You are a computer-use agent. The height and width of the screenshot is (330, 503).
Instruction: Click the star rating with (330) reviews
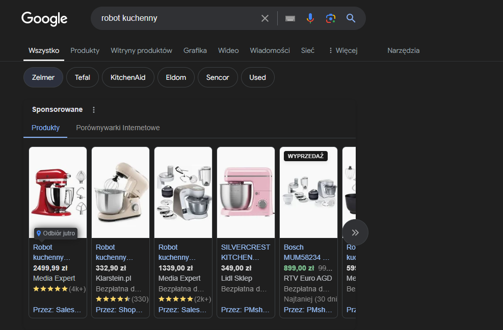[x=122, y=299]
